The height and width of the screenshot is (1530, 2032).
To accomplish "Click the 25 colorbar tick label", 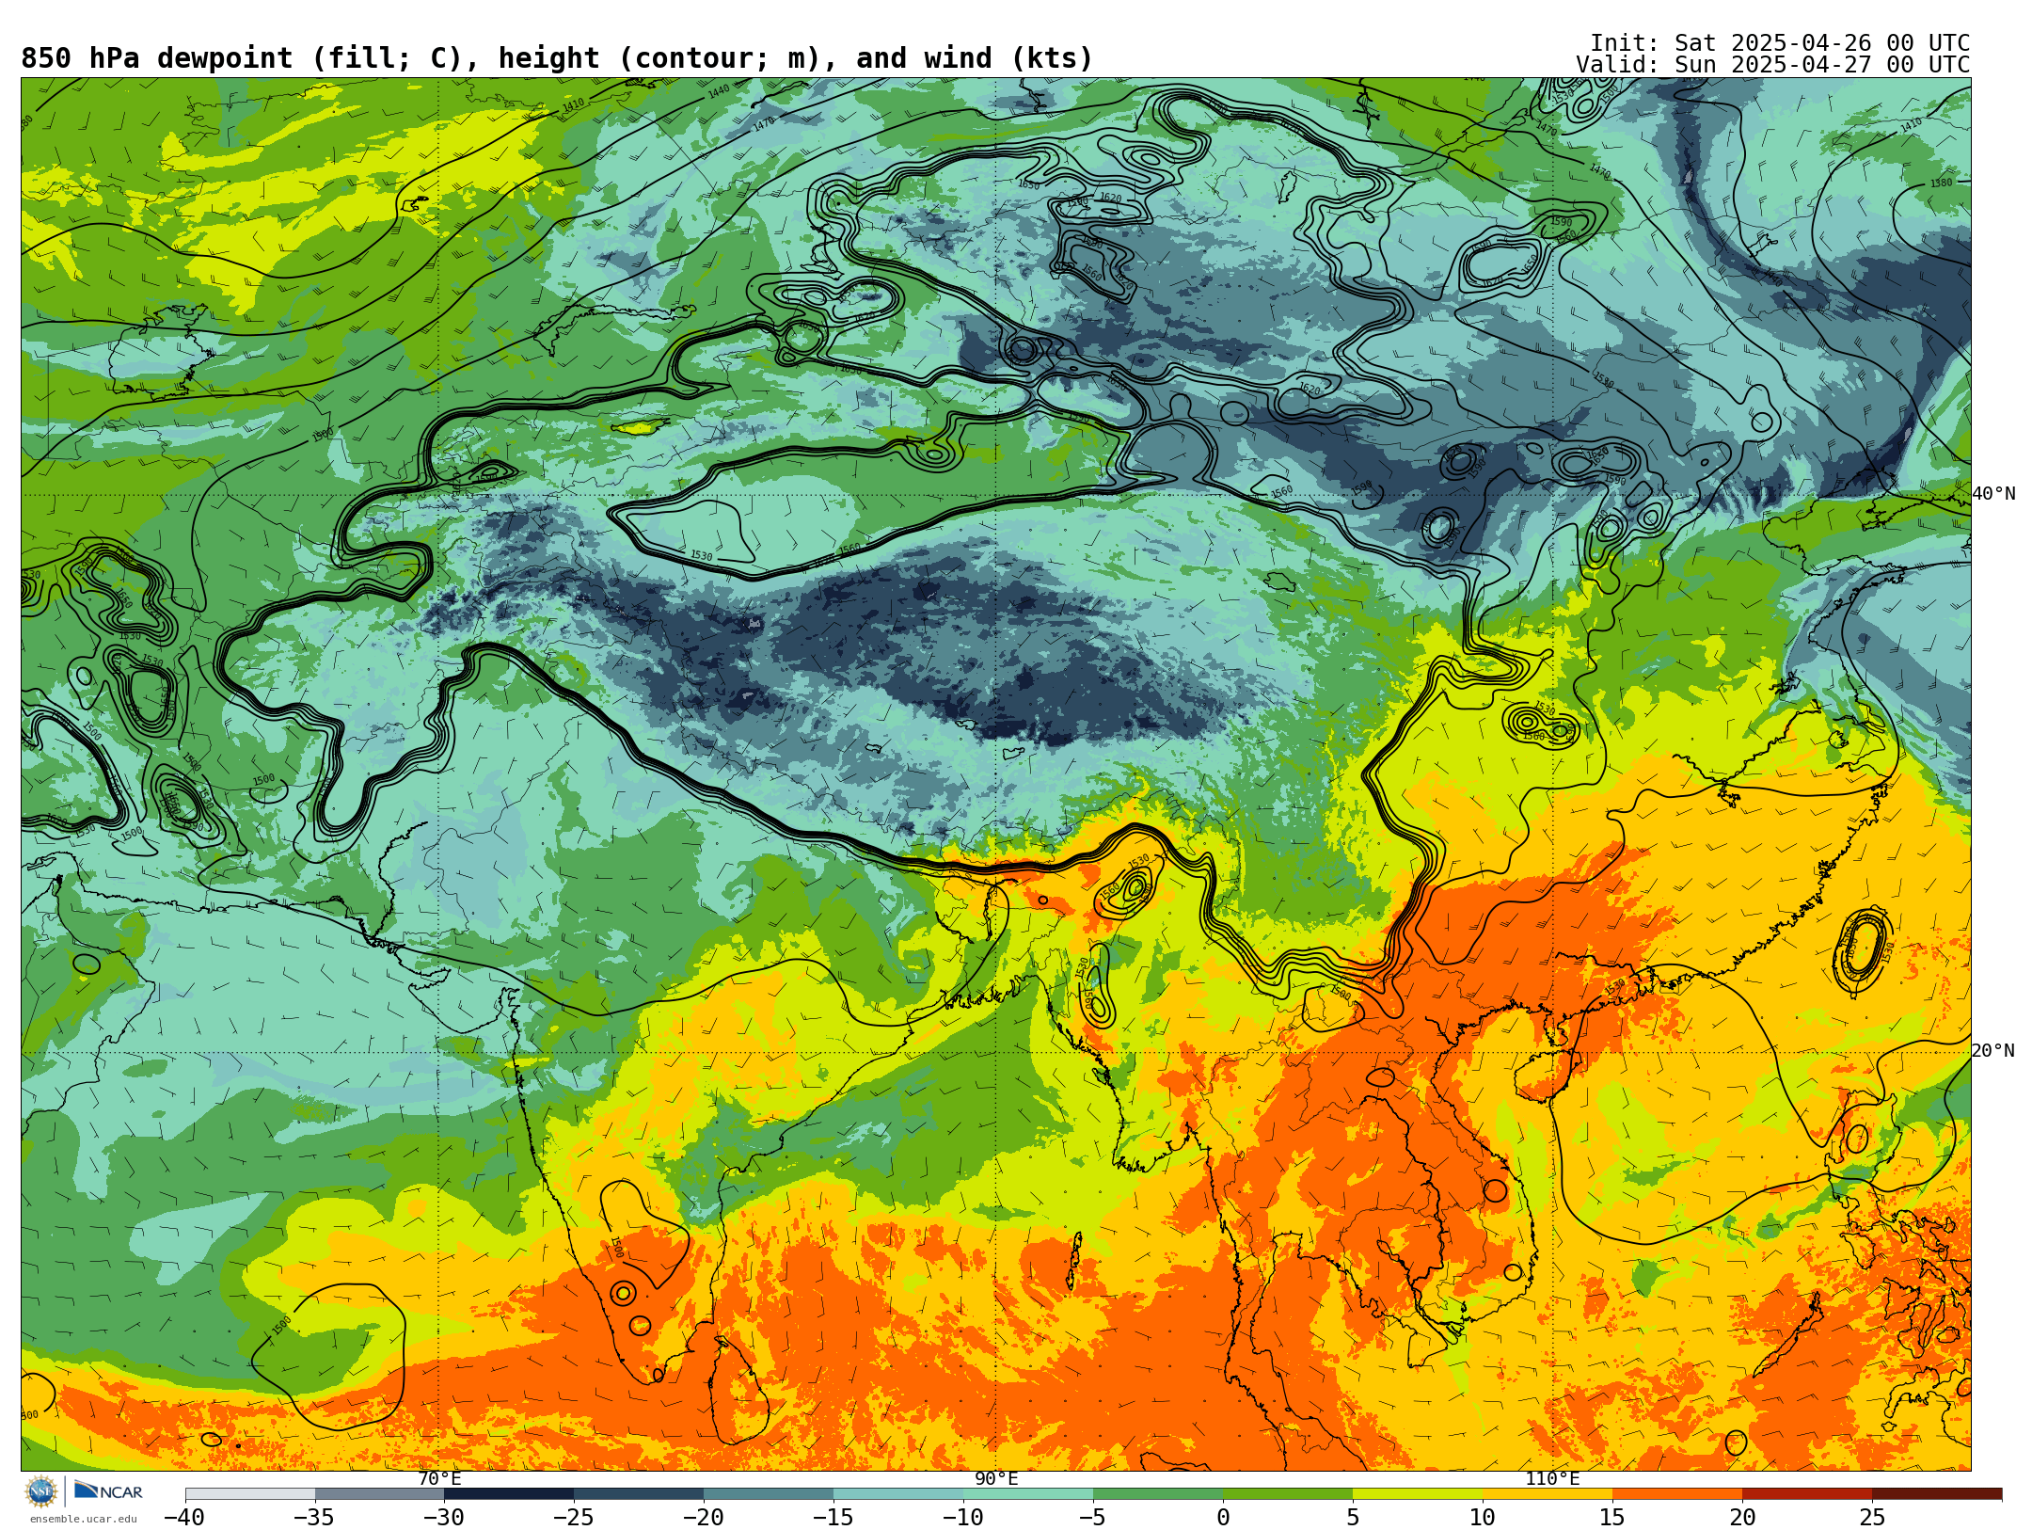I will point(1872,1518).
